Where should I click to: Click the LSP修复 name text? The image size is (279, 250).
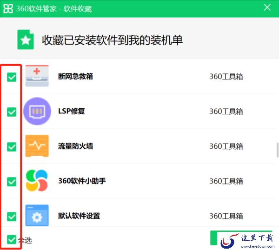[x=72, y=111]
